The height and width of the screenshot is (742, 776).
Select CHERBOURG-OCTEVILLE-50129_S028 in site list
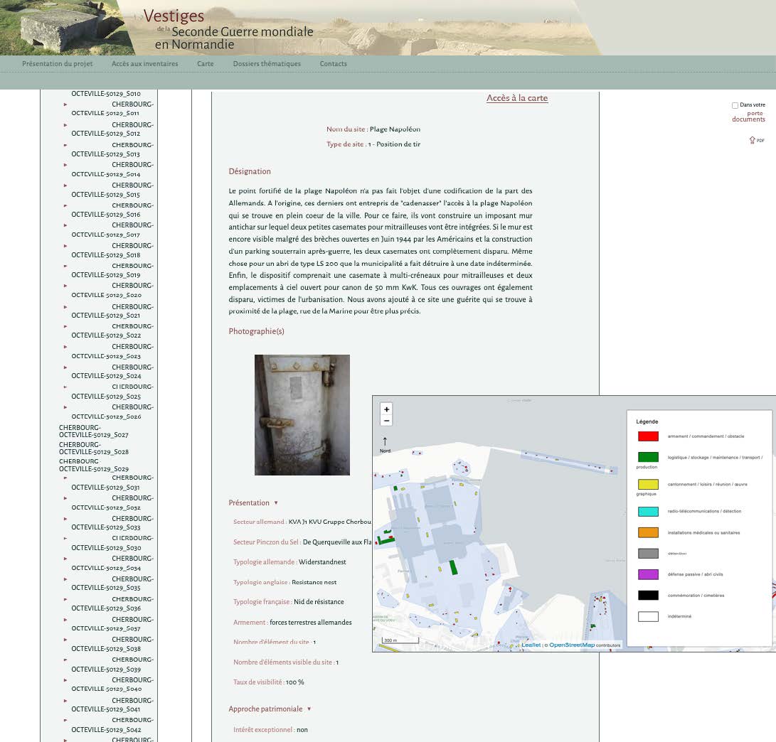(93, 448)
